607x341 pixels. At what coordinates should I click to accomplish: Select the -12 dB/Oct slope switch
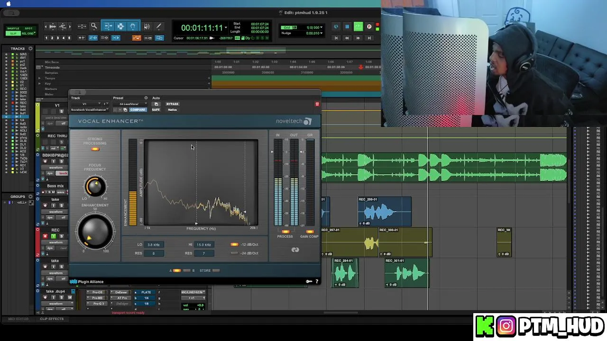tap(234, 245)
